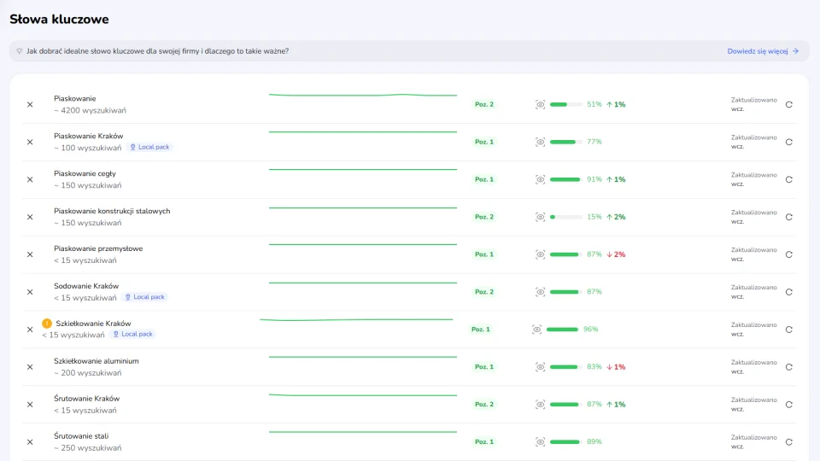Refresh the Piaskowanie keyword position
The width and height of the screenshot is (820, 461).
[789, 104]
